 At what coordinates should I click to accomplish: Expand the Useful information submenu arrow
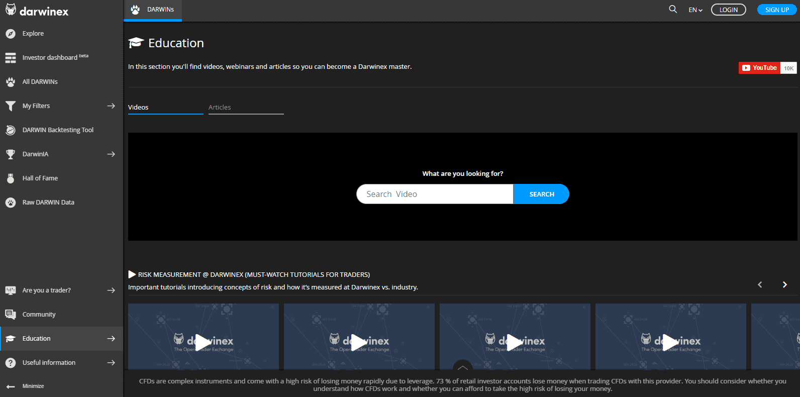coord(111,363)
